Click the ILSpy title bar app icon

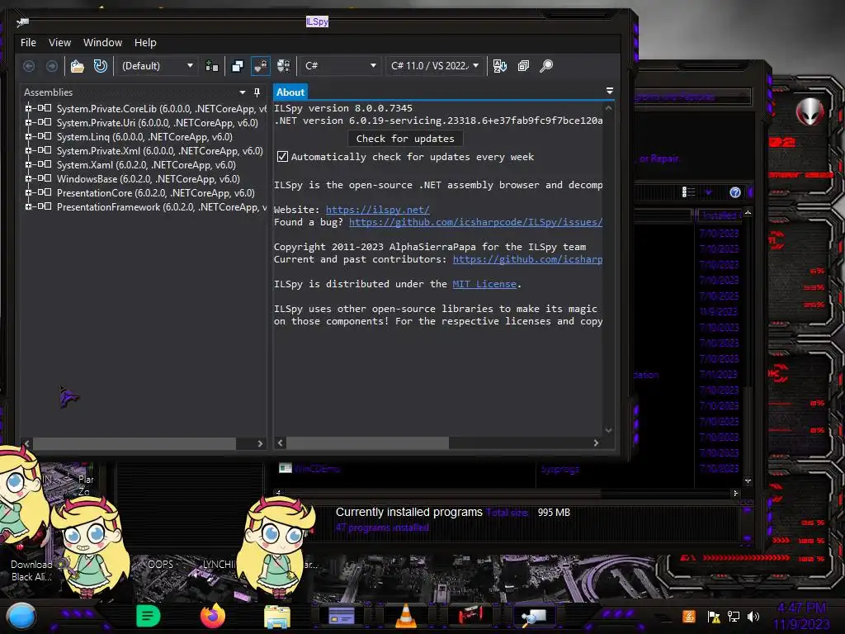pyautogui.click(x=22, y=21)
